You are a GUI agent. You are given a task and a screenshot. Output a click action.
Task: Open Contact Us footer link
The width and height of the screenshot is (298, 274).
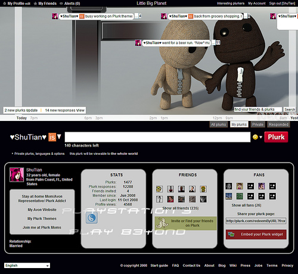click(191, 266)
